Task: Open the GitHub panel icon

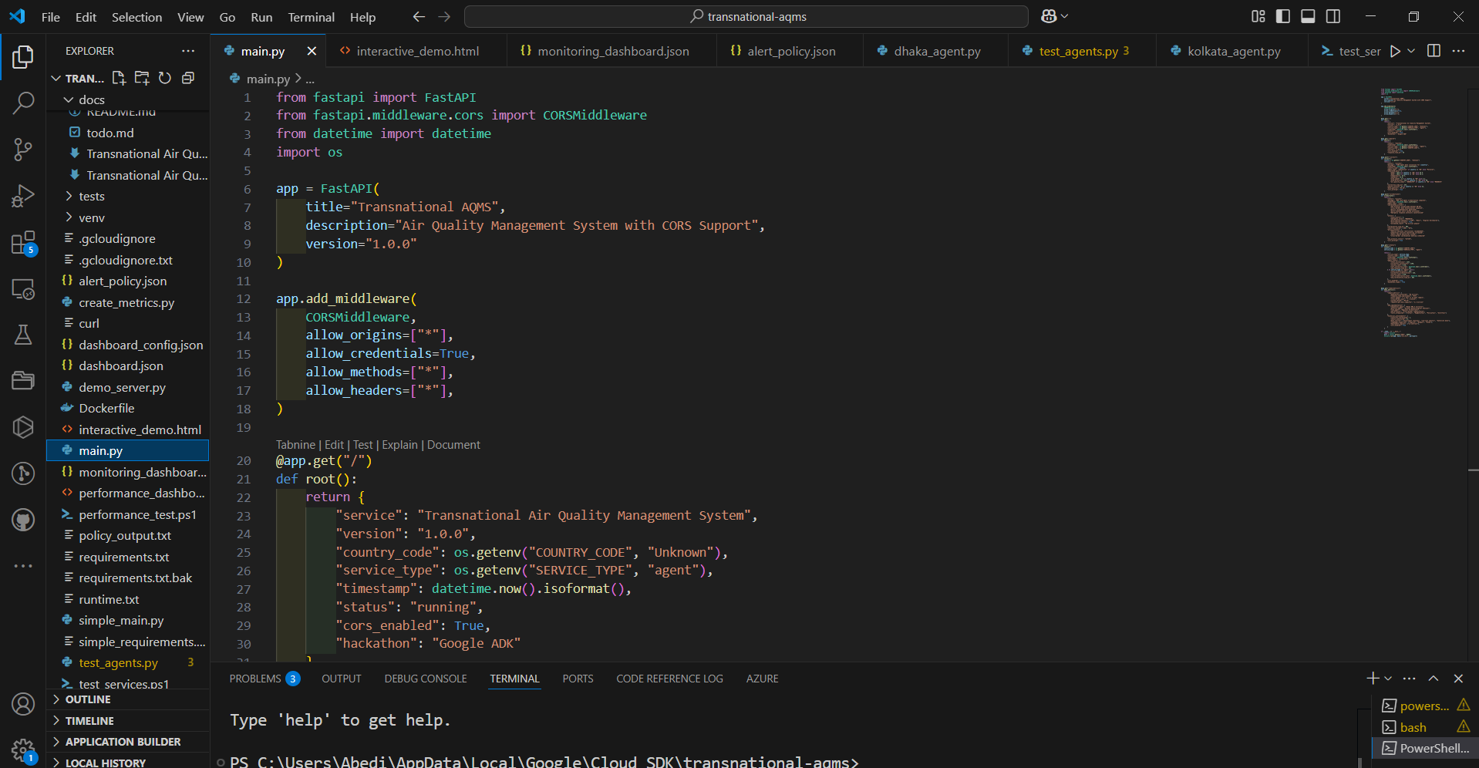Action: click(23, 520)
